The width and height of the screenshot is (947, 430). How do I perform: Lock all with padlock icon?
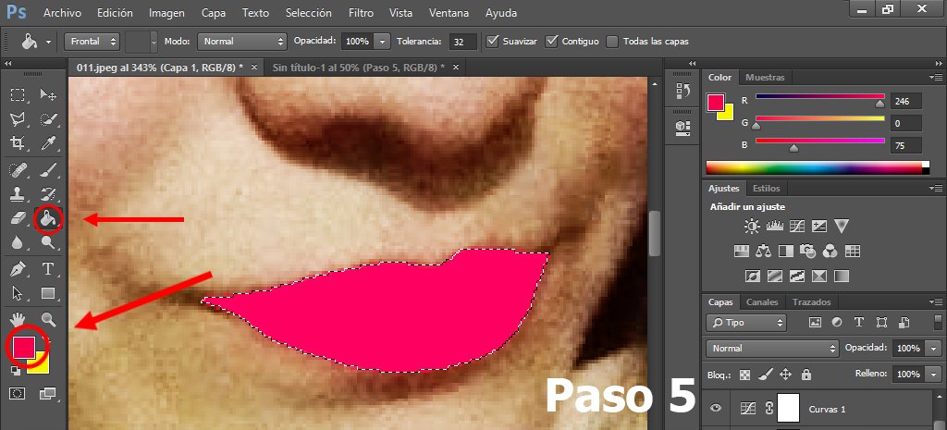[806, 375]
